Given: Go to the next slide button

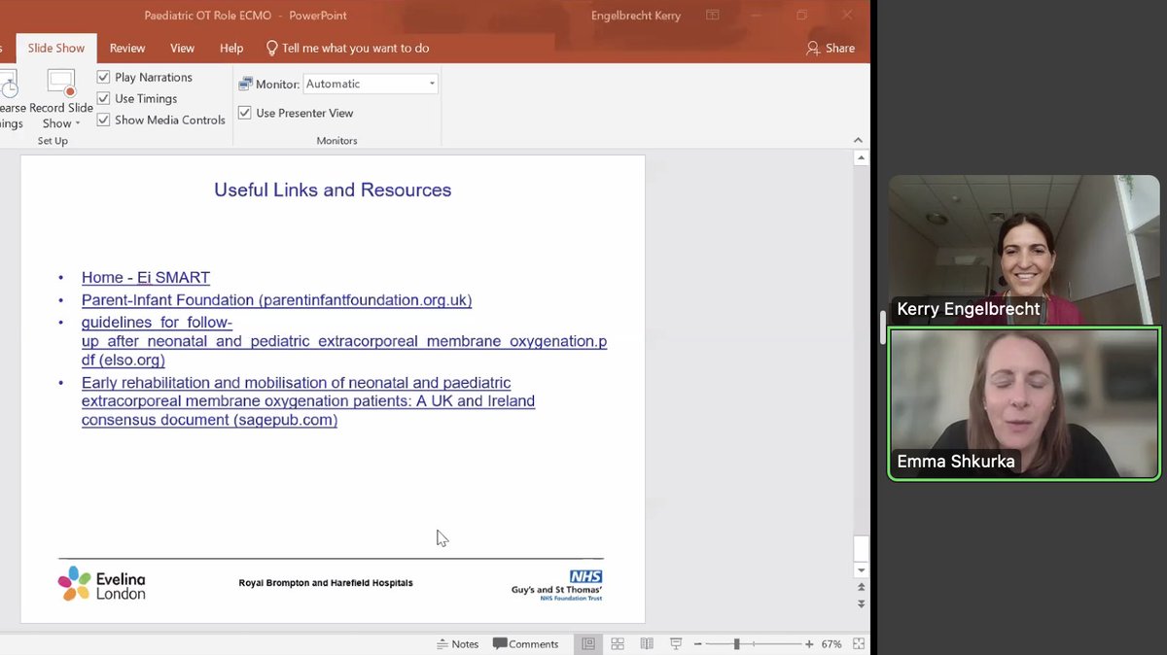Looking at the screenshot, I should tap(861, 603).
